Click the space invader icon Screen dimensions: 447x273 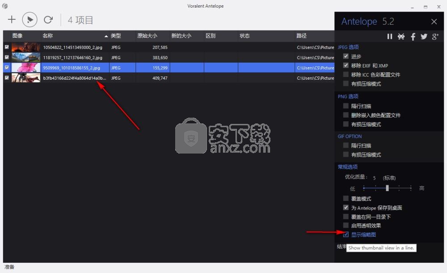coord(401,37)
